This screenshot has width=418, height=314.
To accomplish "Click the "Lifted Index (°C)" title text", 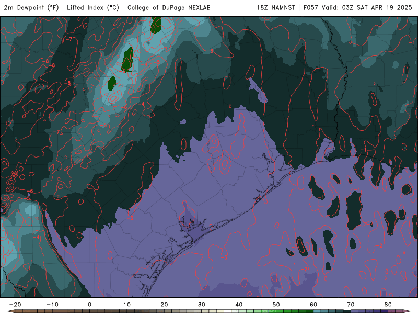I will click(93, 7).
